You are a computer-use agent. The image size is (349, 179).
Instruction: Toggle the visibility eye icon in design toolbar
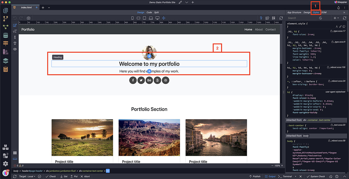tap(15, 49)
